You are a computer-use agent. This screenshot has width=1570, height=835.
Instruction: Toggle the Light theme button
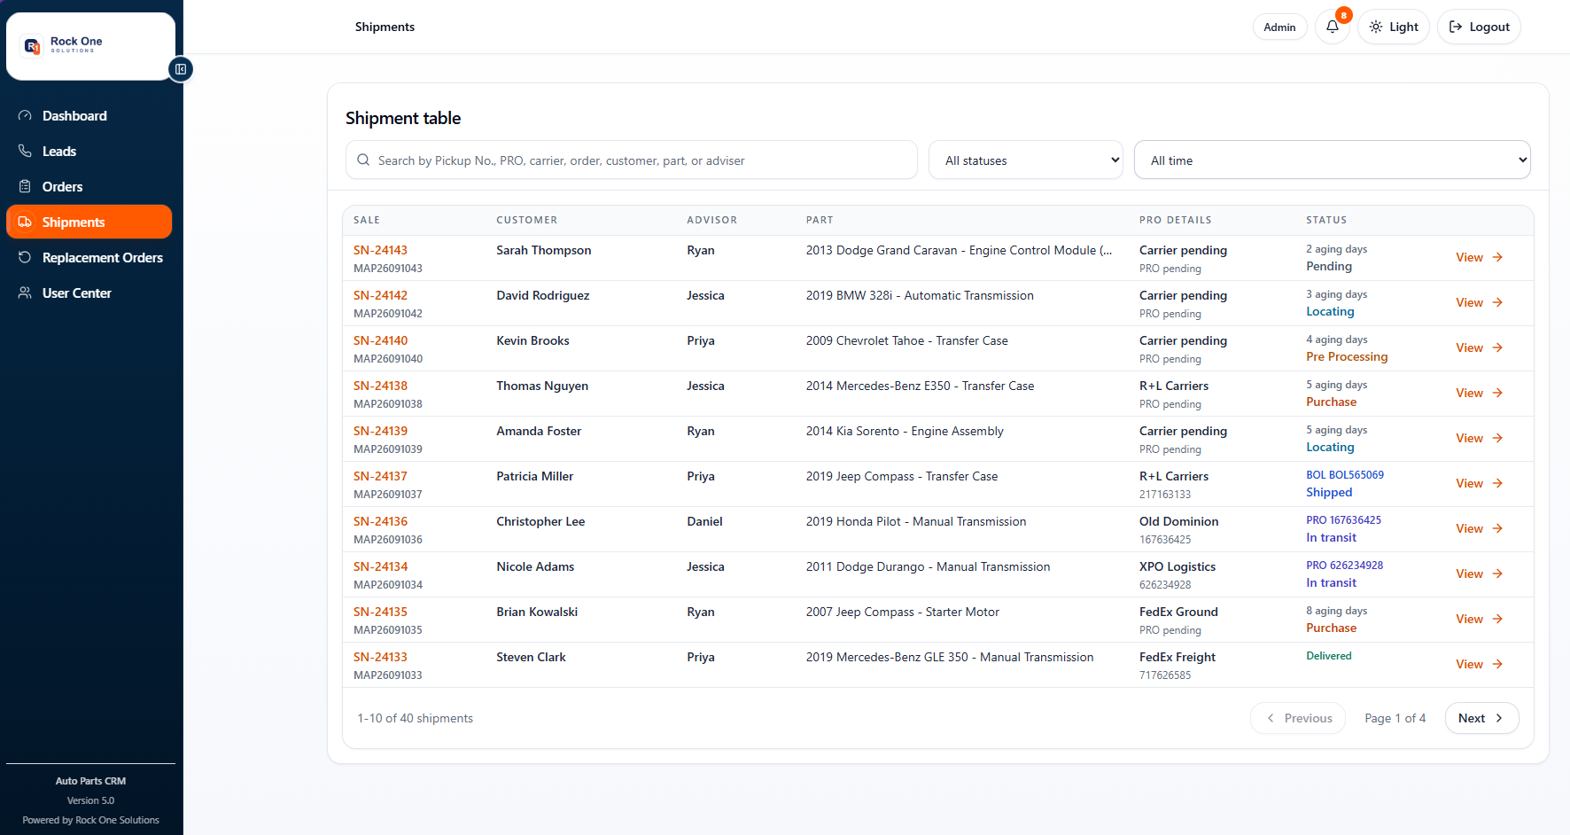point(1393,27)
